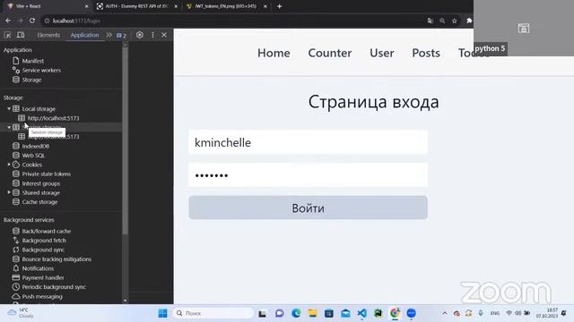Open Cache storage item
Image resolution: width=574 pixels, height=322 pixels.
[x=39, y=202]
